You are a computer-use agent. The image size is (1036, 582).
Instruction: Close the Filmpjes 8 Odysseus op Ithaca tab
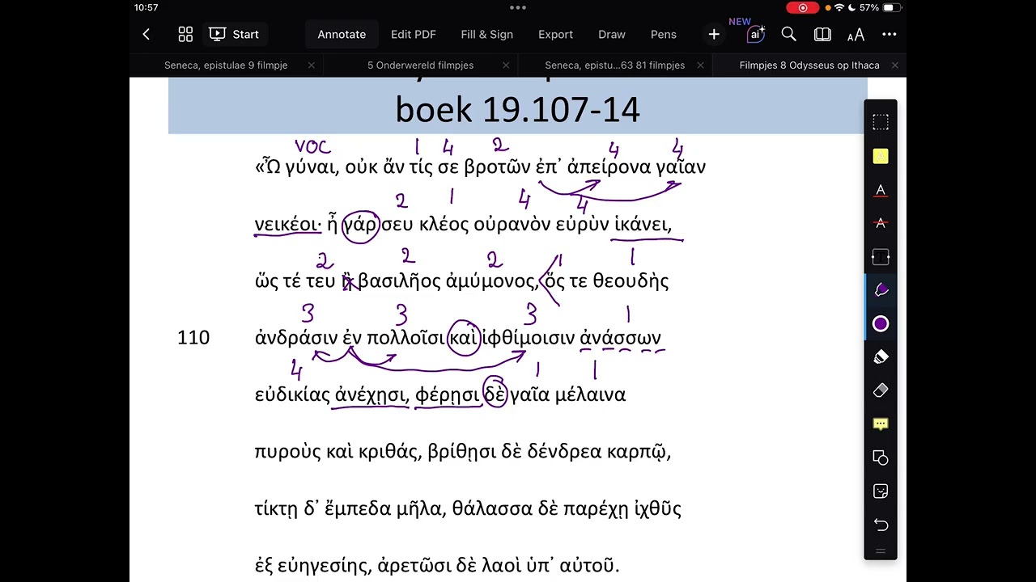[894, 65]
